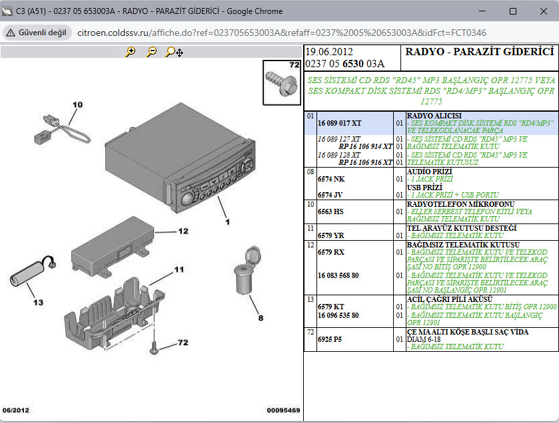
Task: Click the RADYO - PARAZİT GİDERİCİ heading
Action: [480, 52]
